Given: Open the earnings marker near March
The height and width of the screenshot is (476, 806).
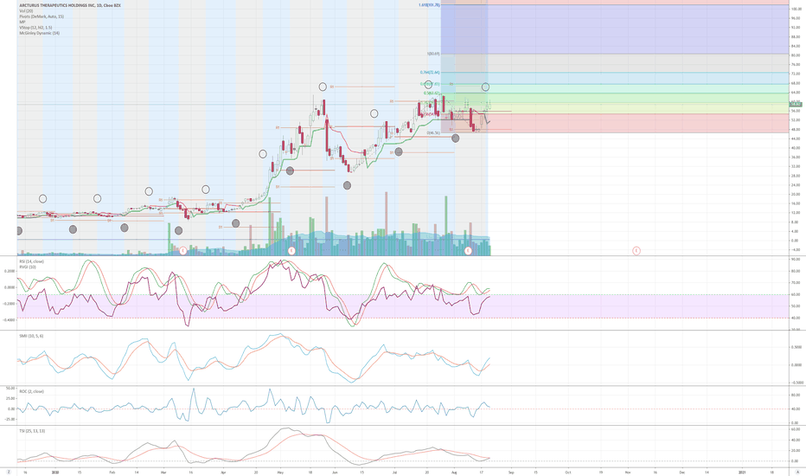Looking at the screenshot, I should 183,251.
